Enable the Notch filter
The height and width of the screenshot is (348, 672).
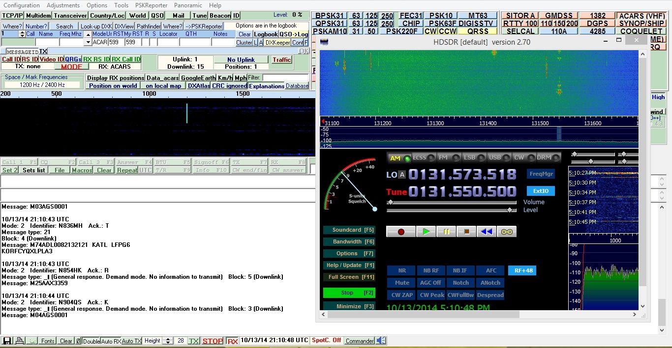click(460, 283)
